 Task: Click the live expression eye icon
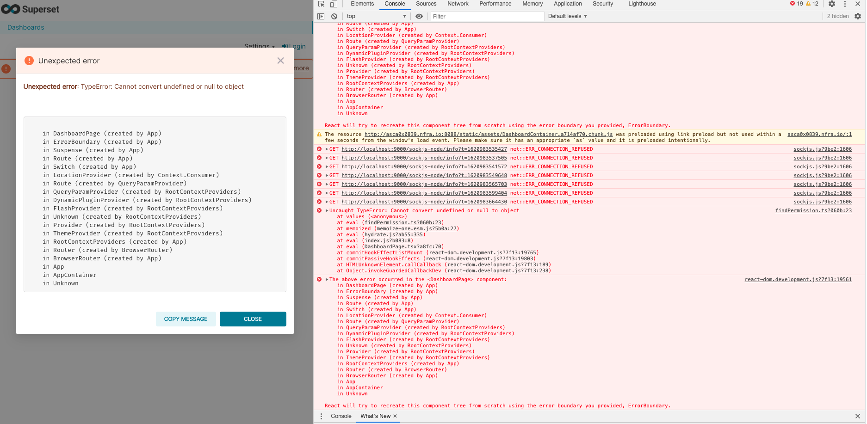click(x=419, y=16)
